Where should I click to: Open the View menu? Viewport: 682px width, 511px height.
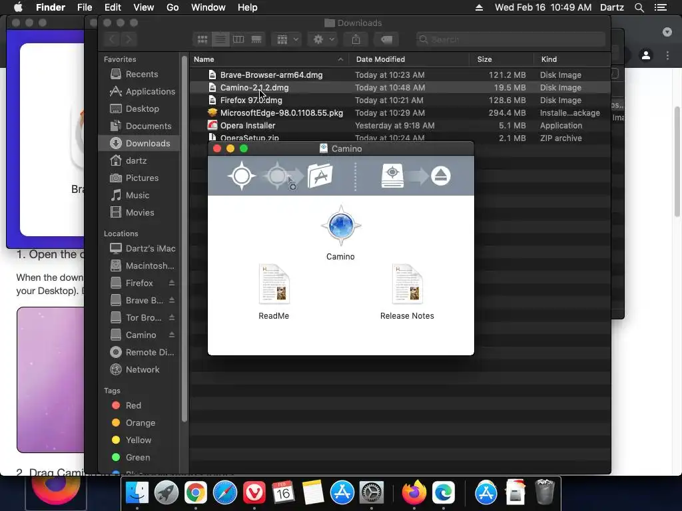click(144, 7)
